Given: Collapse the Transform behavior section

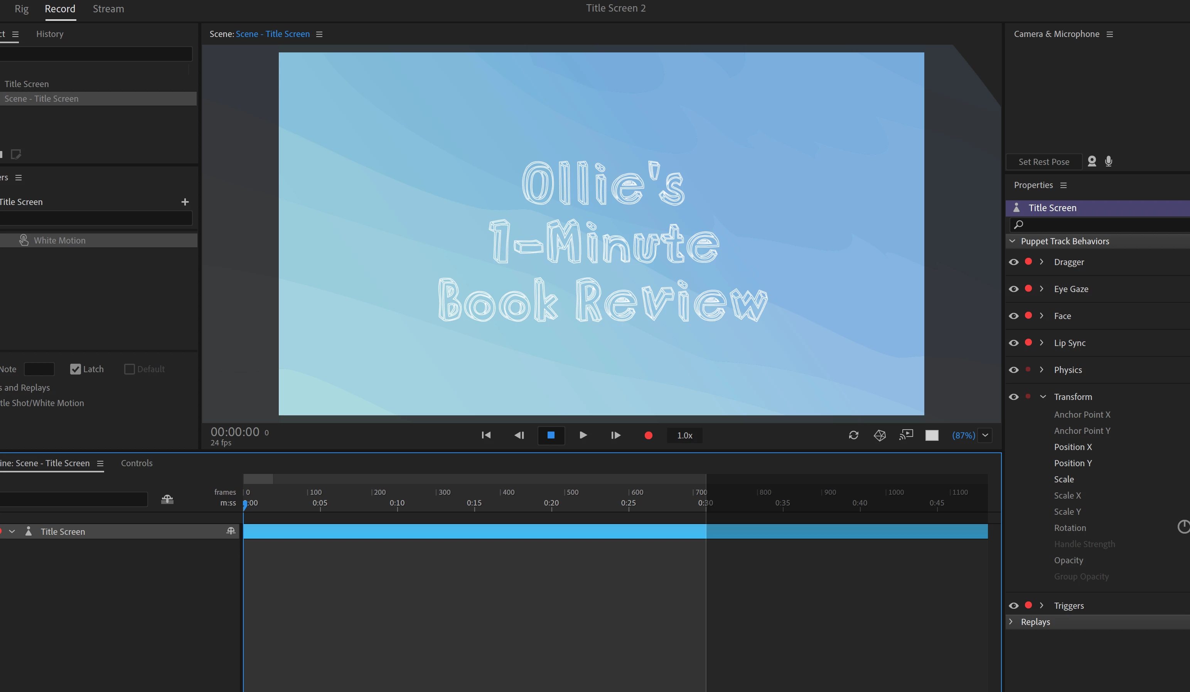Looking at the screenshot, I should (1043, 397).
